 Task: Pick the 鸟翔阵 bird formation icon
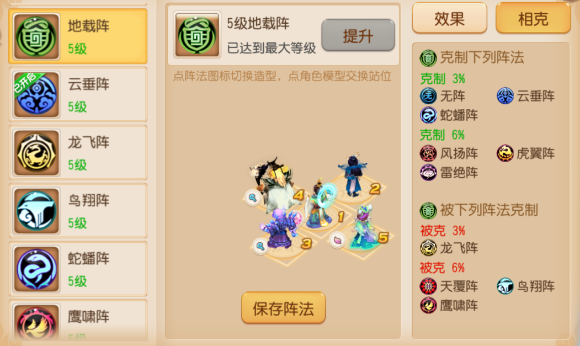click(36, 211)
